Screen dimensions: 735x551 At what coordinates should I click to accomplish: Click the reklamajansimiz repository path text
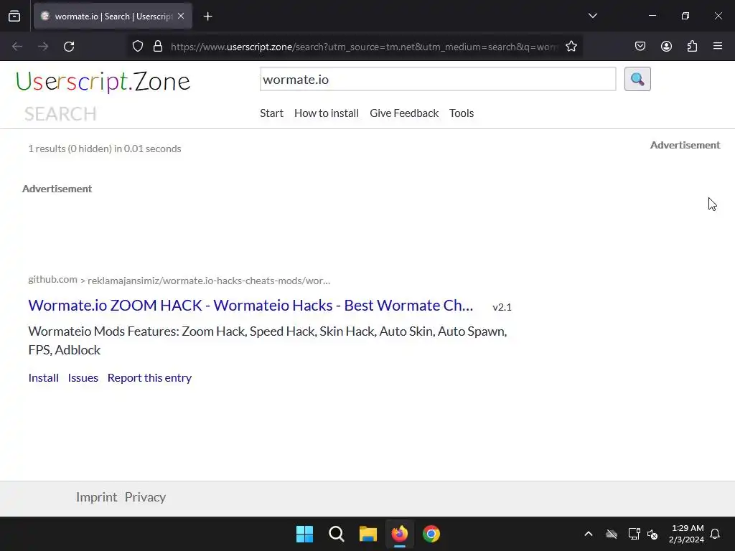coord(209,281)
